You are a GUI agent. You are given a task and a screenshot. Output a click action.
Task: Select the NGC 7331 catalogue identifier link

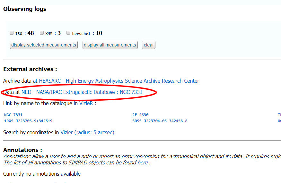click(x=13, y=115)
